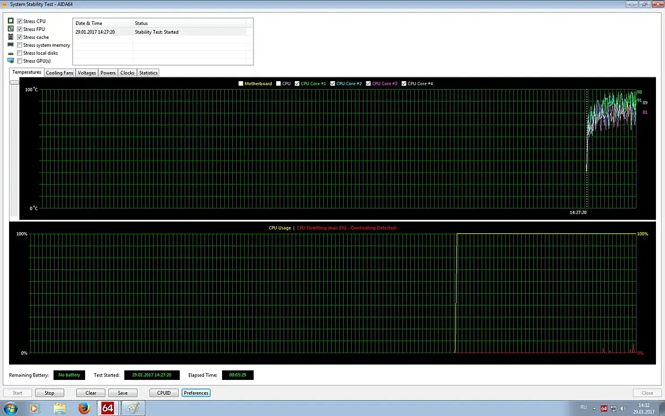
Task: Open Windows Media Player from taskbar
Action: [34, 408]
